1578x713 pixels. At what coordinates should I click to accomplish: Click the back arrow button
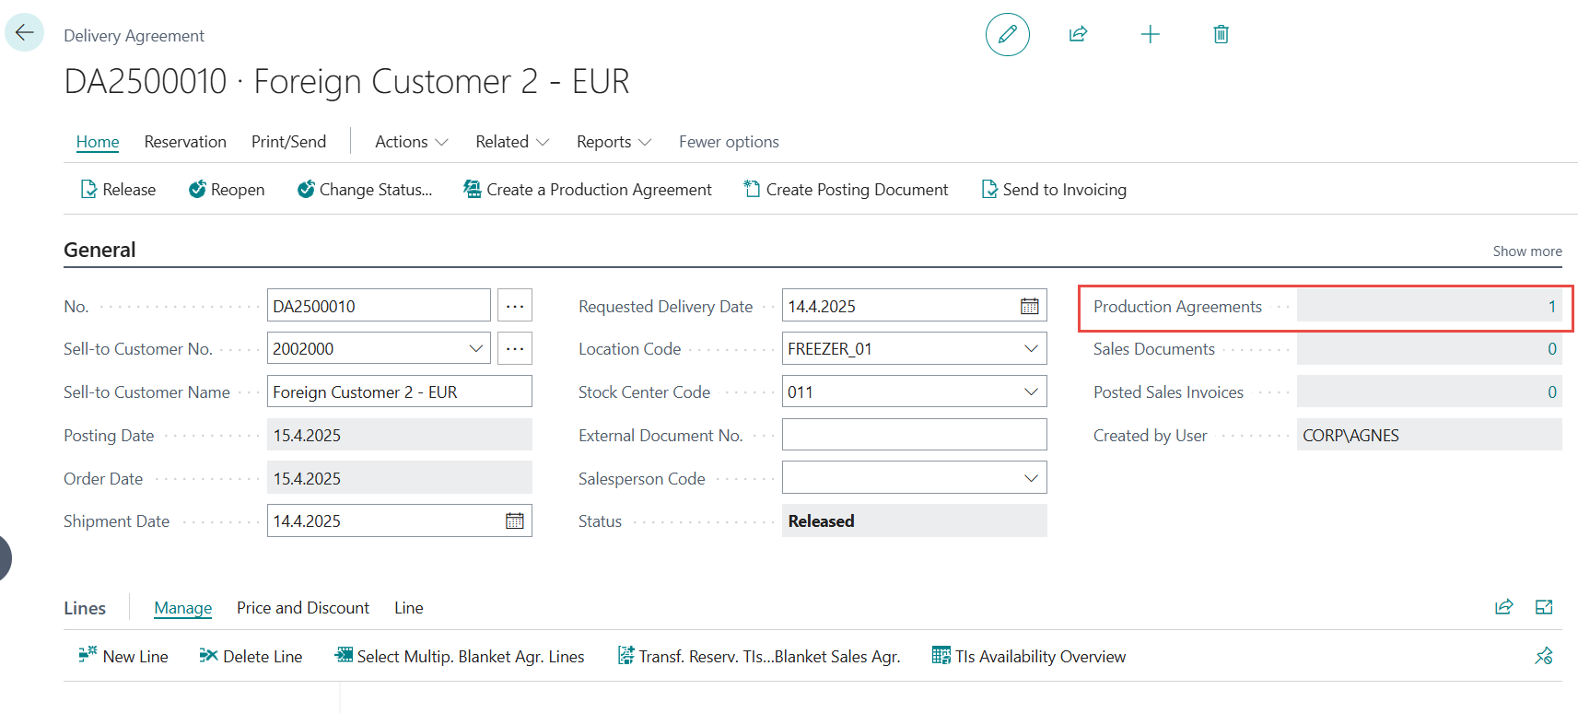coord(24,32)
